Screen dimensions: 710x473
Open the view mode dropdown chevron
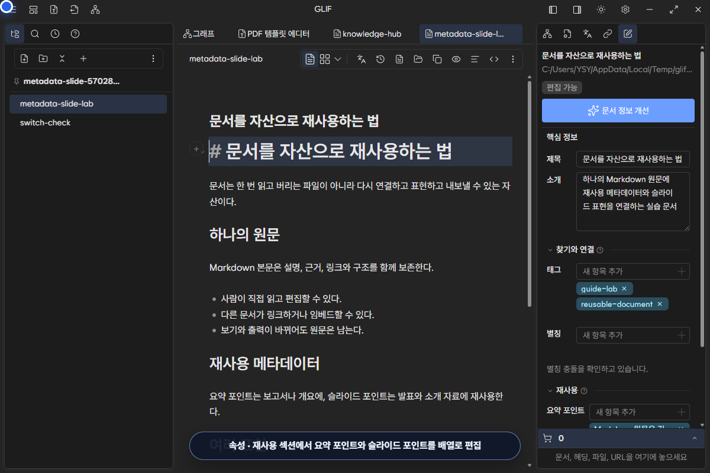coord(338,59)
